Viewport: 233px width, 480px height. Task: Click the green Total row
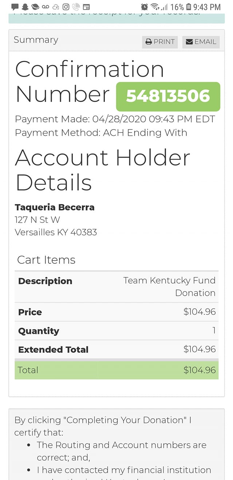coord(116,370)
